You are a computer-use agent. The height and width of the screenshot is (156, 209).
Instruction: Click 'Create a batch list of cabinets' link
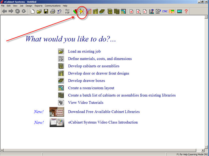point(122,95)
